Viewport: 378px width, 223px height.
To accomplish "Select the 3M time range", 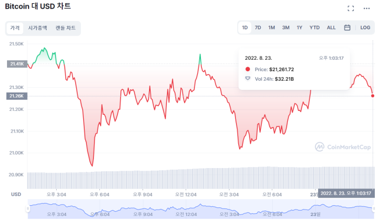I will [x=286, y=27].
